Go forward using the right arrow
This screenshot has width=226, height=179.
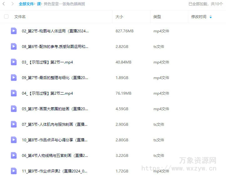[12, 4]
